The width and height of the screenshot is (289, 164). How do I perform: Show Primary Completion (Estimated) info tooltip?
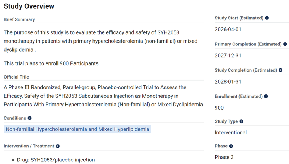pos(285,44)
